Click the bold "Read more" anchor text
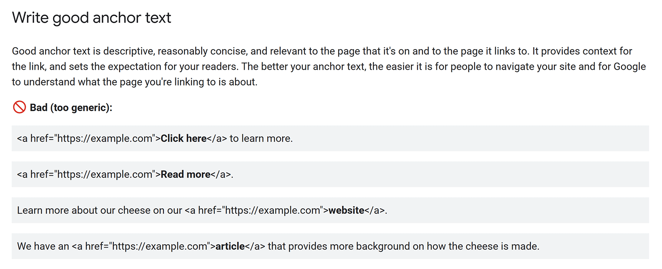The image size is (662, 269). [185, 174]
